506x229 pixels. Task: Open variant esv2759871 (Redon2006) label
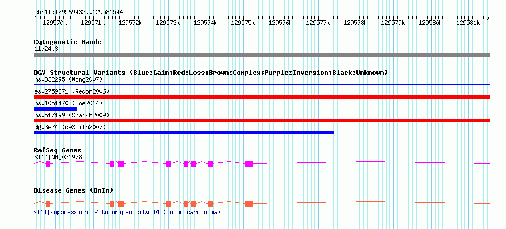(72, 92)
